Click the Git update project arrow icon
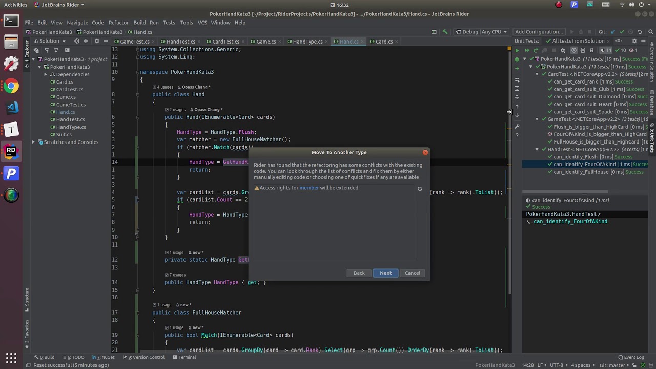 [x=612, y=32]
